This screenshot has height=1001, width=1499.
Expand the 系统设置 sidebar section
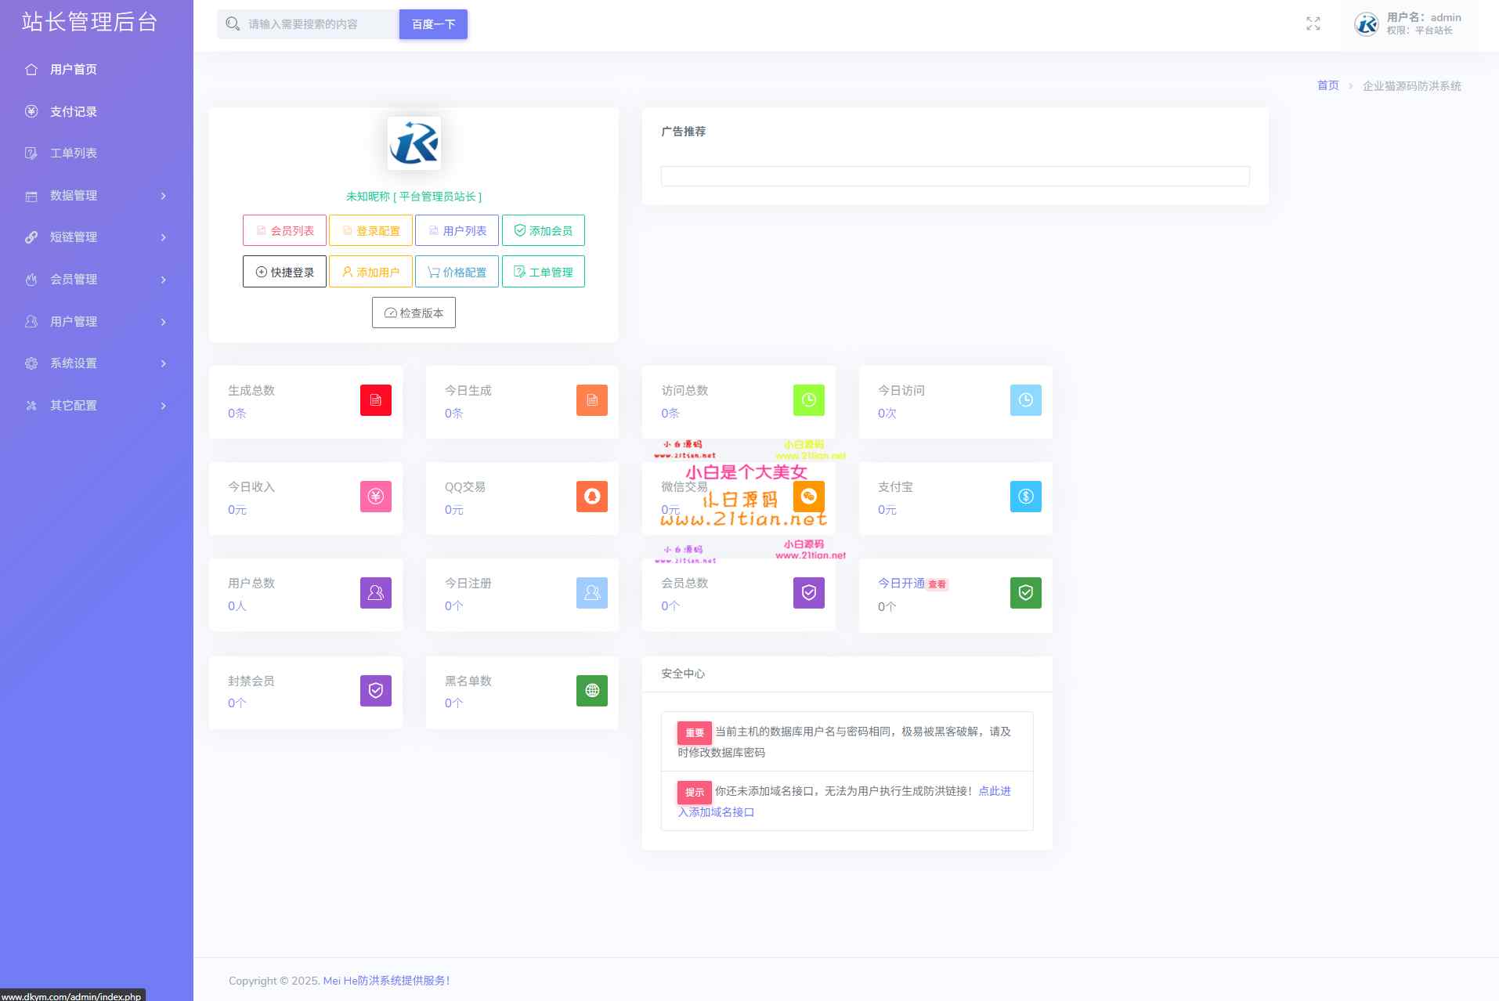(x=96, y=363)
